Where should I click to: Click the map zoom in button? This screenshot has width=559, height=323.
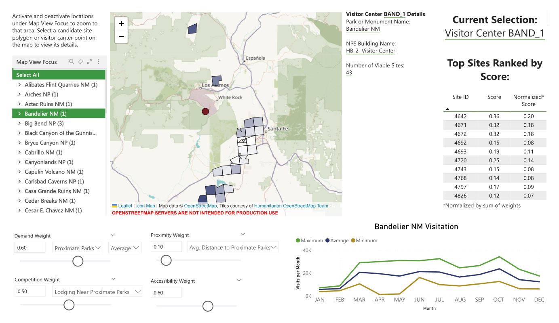(x=121, y=23)
